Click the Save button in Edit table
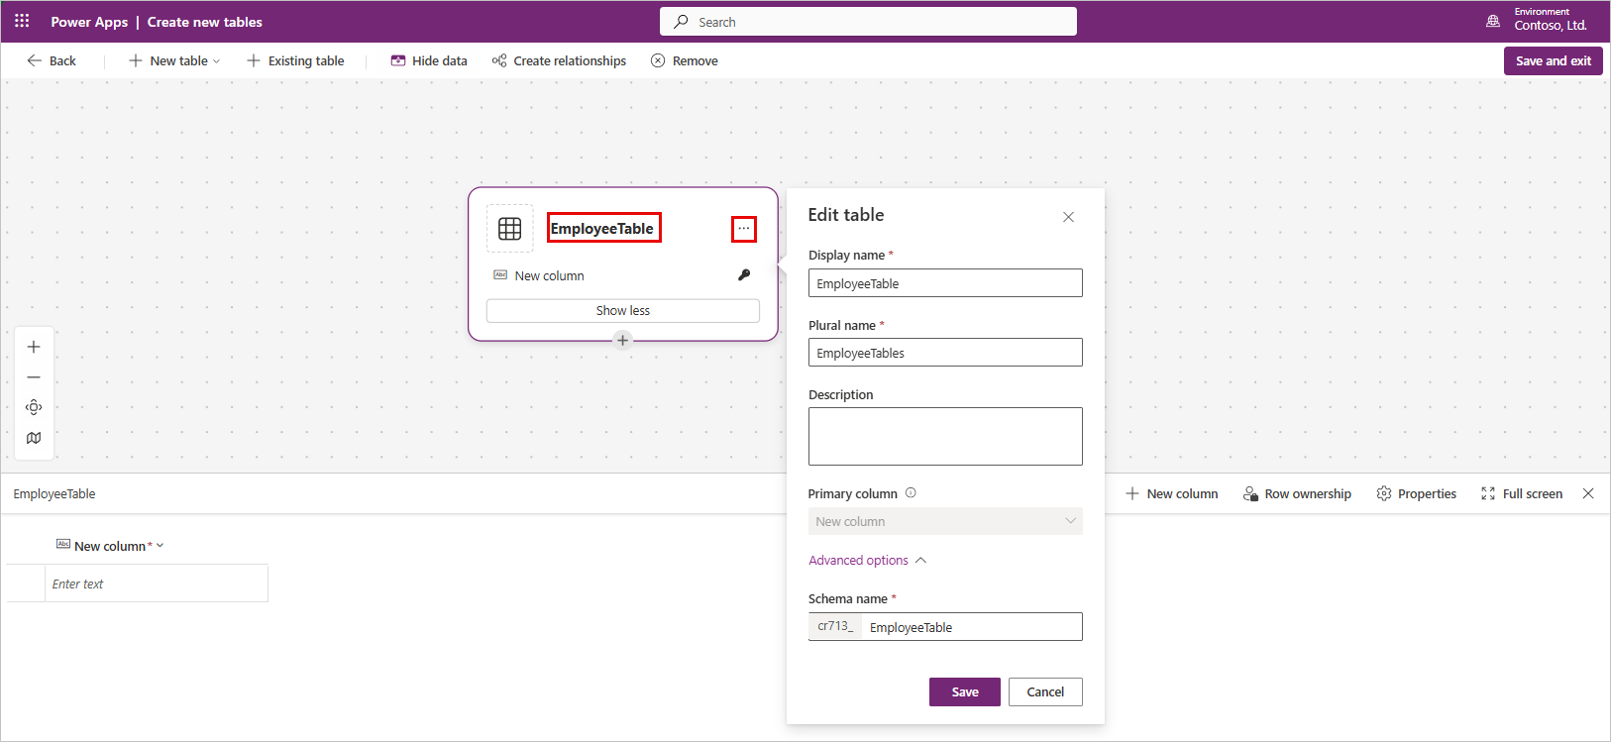 coord(965,691)
